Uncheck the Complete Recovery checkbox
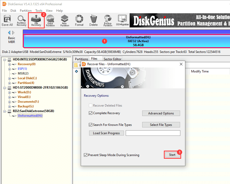 [91, 113]
